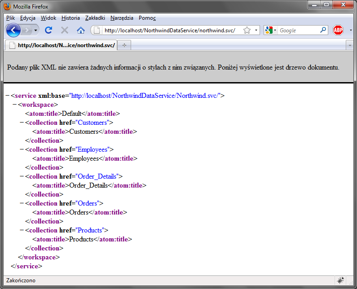Open the Zakładki menu
The height and width of the screenshot is (289, 357).
click(x=95, y=18)
